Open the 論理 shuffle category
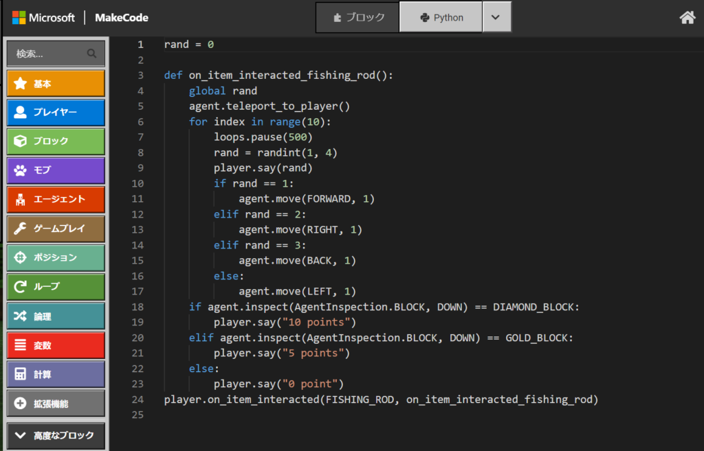704x451 pixels. point(56,316)
